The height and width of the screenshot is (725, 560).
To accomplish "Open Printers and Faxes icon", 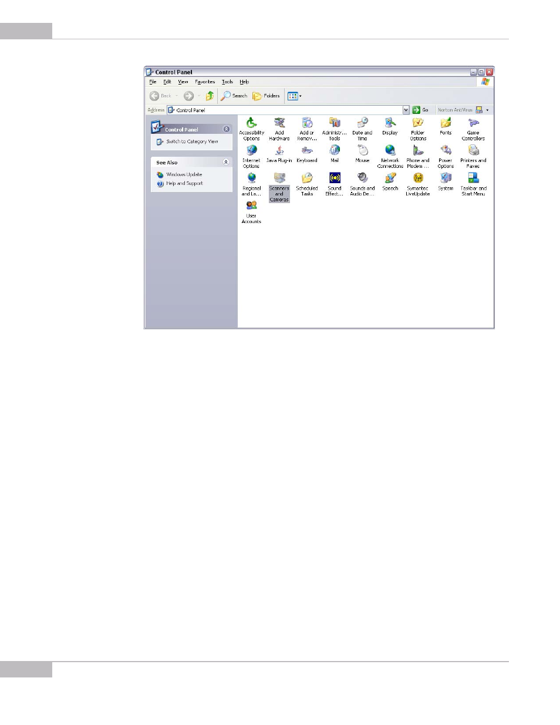I will point(473,156).
